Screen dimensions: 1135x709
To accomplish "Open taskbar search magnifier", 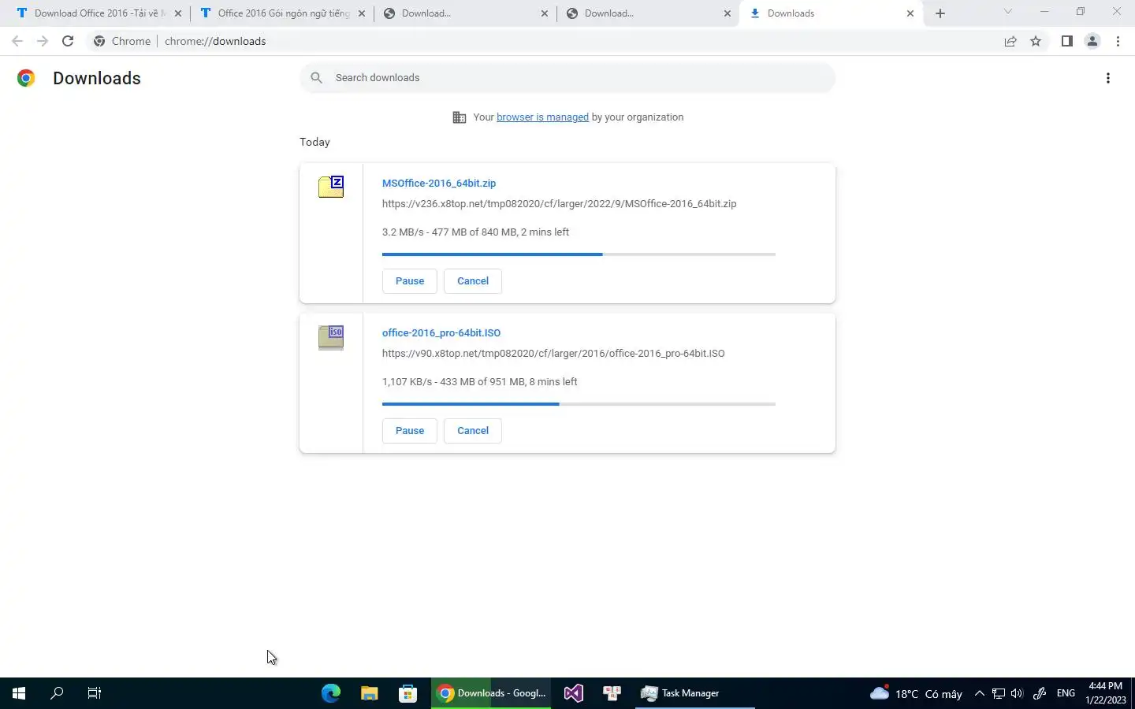I will (57, 693).
